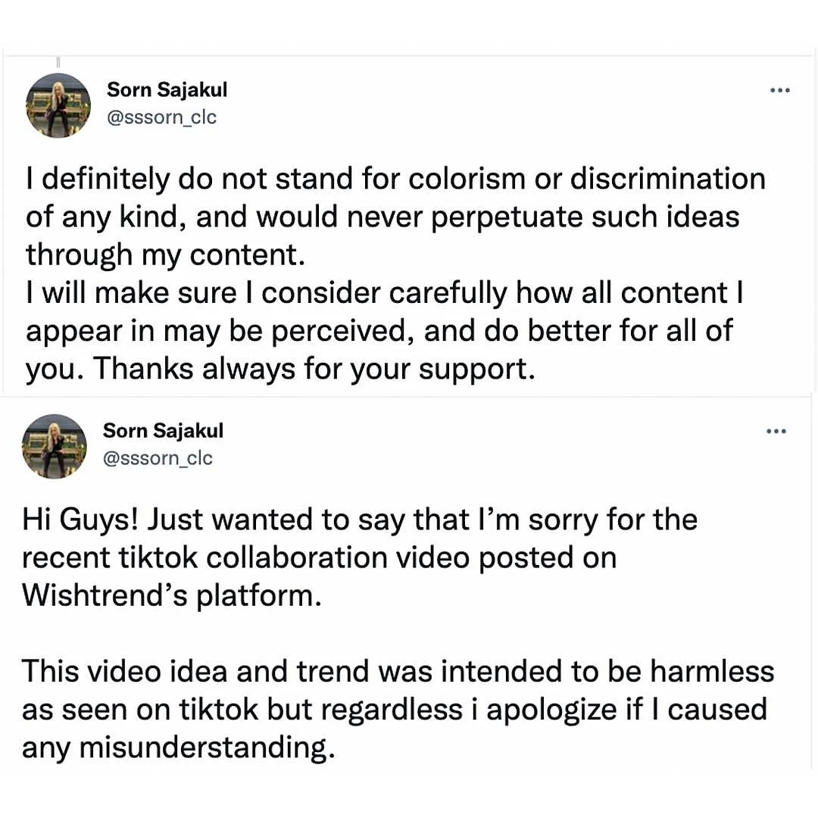This screenshot has height=818, width=818.
Task: Click the "Hi Guys!" greeting in bottom tweet
Action: tap(81, 521)
